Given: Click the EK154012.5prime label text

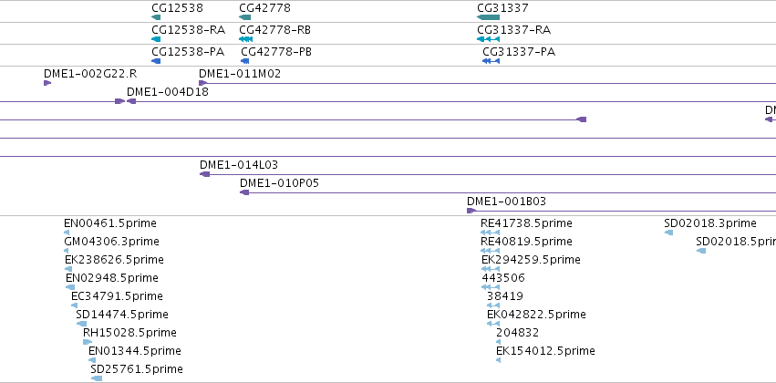Looking at the screenshot, I should point(546,351).
